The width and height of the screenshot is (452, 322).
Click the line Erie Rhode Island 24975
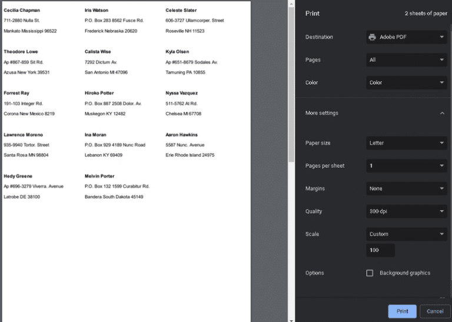[190, 155]
